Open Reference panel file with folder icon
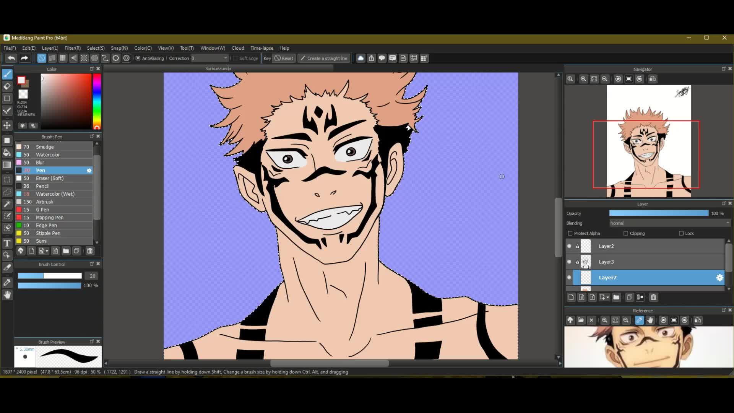This screenshot has width=734, height=413. point(581,320)
